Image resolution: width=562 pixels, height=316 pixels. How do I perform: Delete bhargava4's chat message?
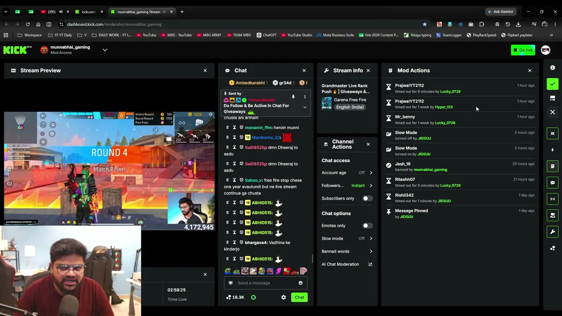pos(227,243)
